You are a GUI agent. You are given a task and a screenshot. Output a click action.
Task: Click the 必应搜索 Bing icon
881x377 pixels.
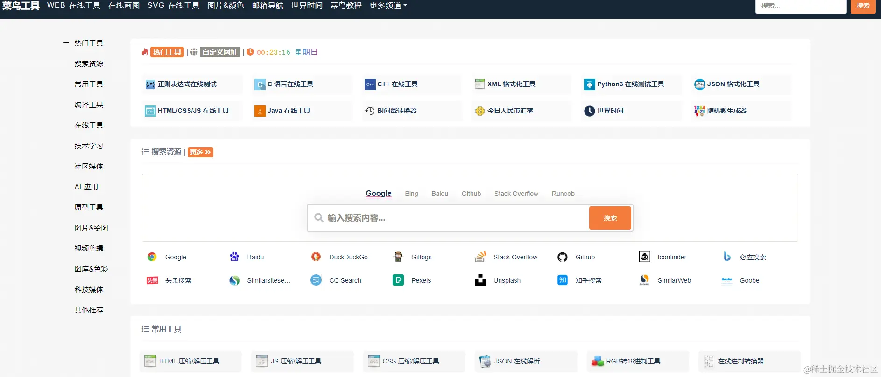point(727,257)
